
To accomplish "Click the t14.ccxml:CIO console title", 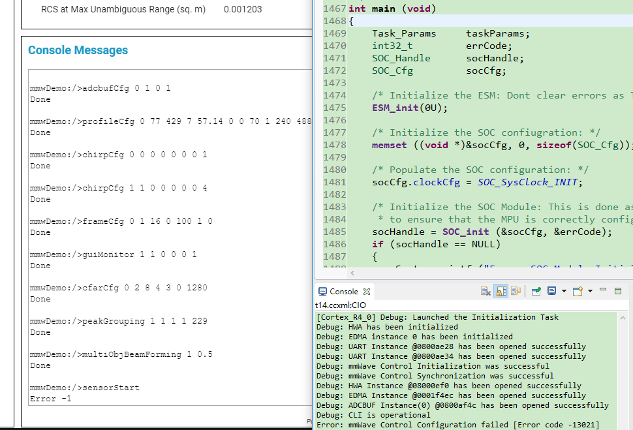I will click(340, 305).
